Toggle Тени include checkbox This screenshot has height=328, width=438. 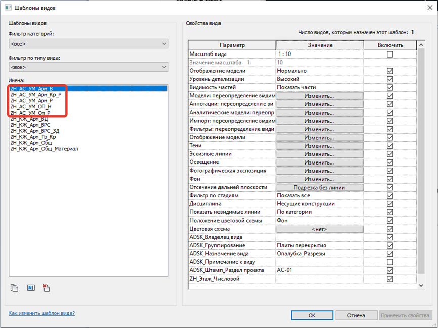click(x=390, y=146)
